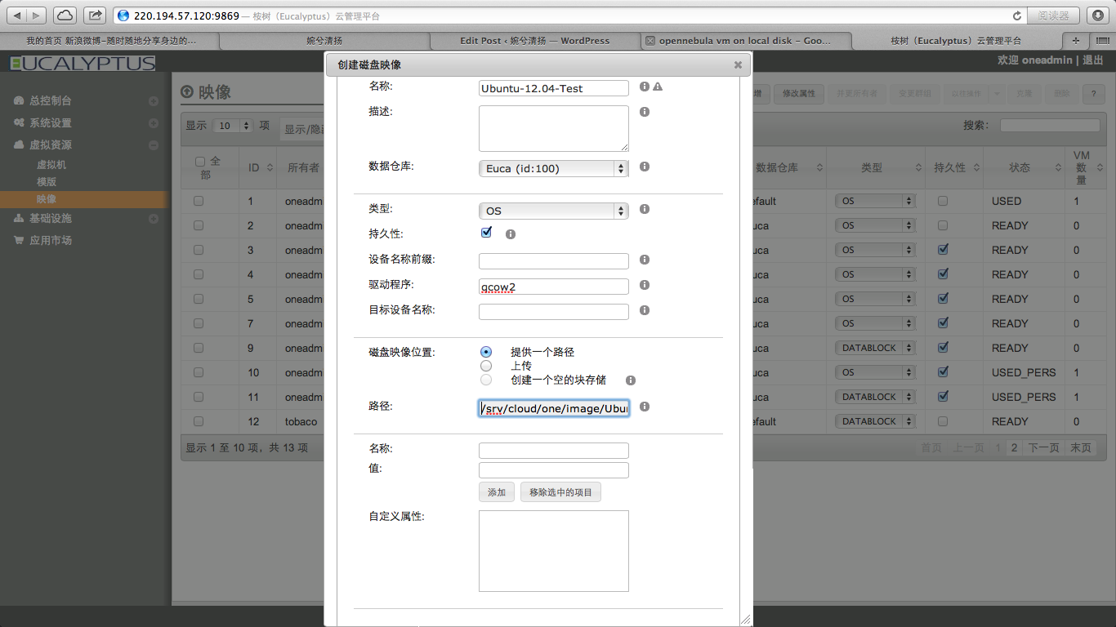Image resolution: width=1116 pixels, height=627 pixels.
Task: Click the info icon next to 名称 field
Action: point(645,87)
